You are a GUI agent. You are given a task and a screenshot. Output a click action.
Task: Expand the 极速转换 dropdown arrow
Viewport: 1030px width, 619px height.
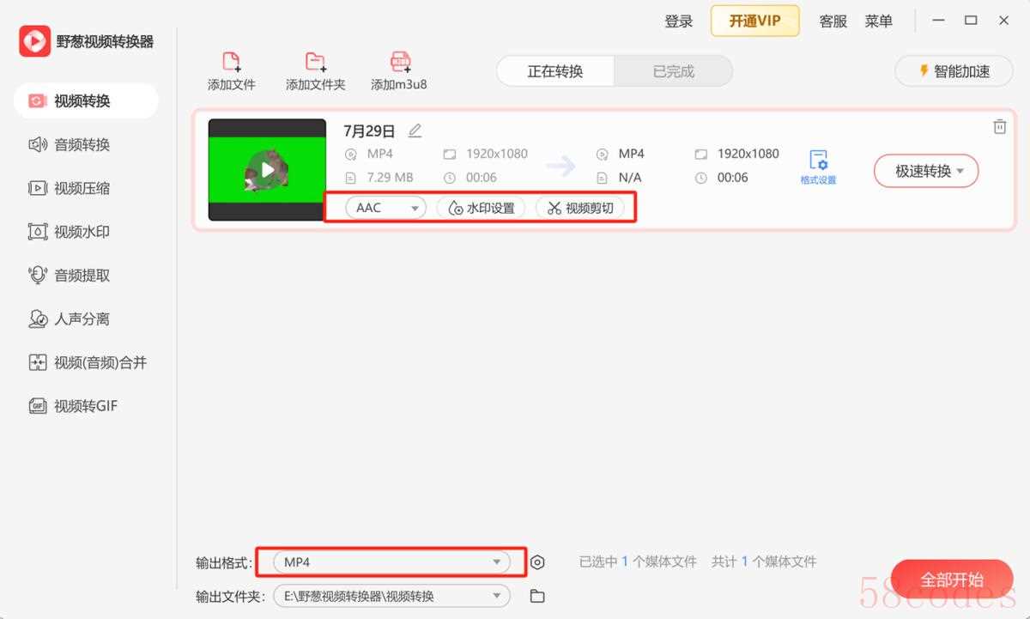(960, 171)
